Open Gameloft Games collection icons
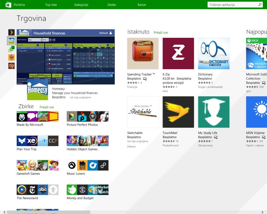Image resolution: width=267 pixels, height=214 pixels. pos(37,165)
